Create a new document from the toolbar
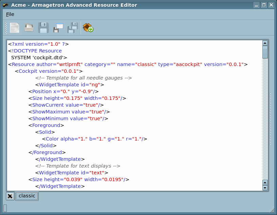The image size is (277, 215). click(15, 28)
